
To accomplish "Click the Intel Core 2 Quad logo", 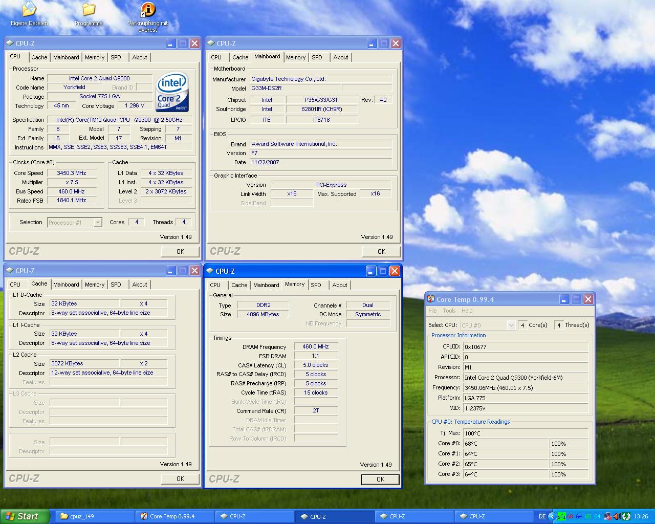I will point(172,92).
